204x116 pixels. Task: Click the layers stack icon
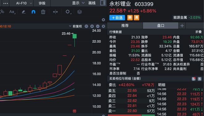tap(79, 12)
